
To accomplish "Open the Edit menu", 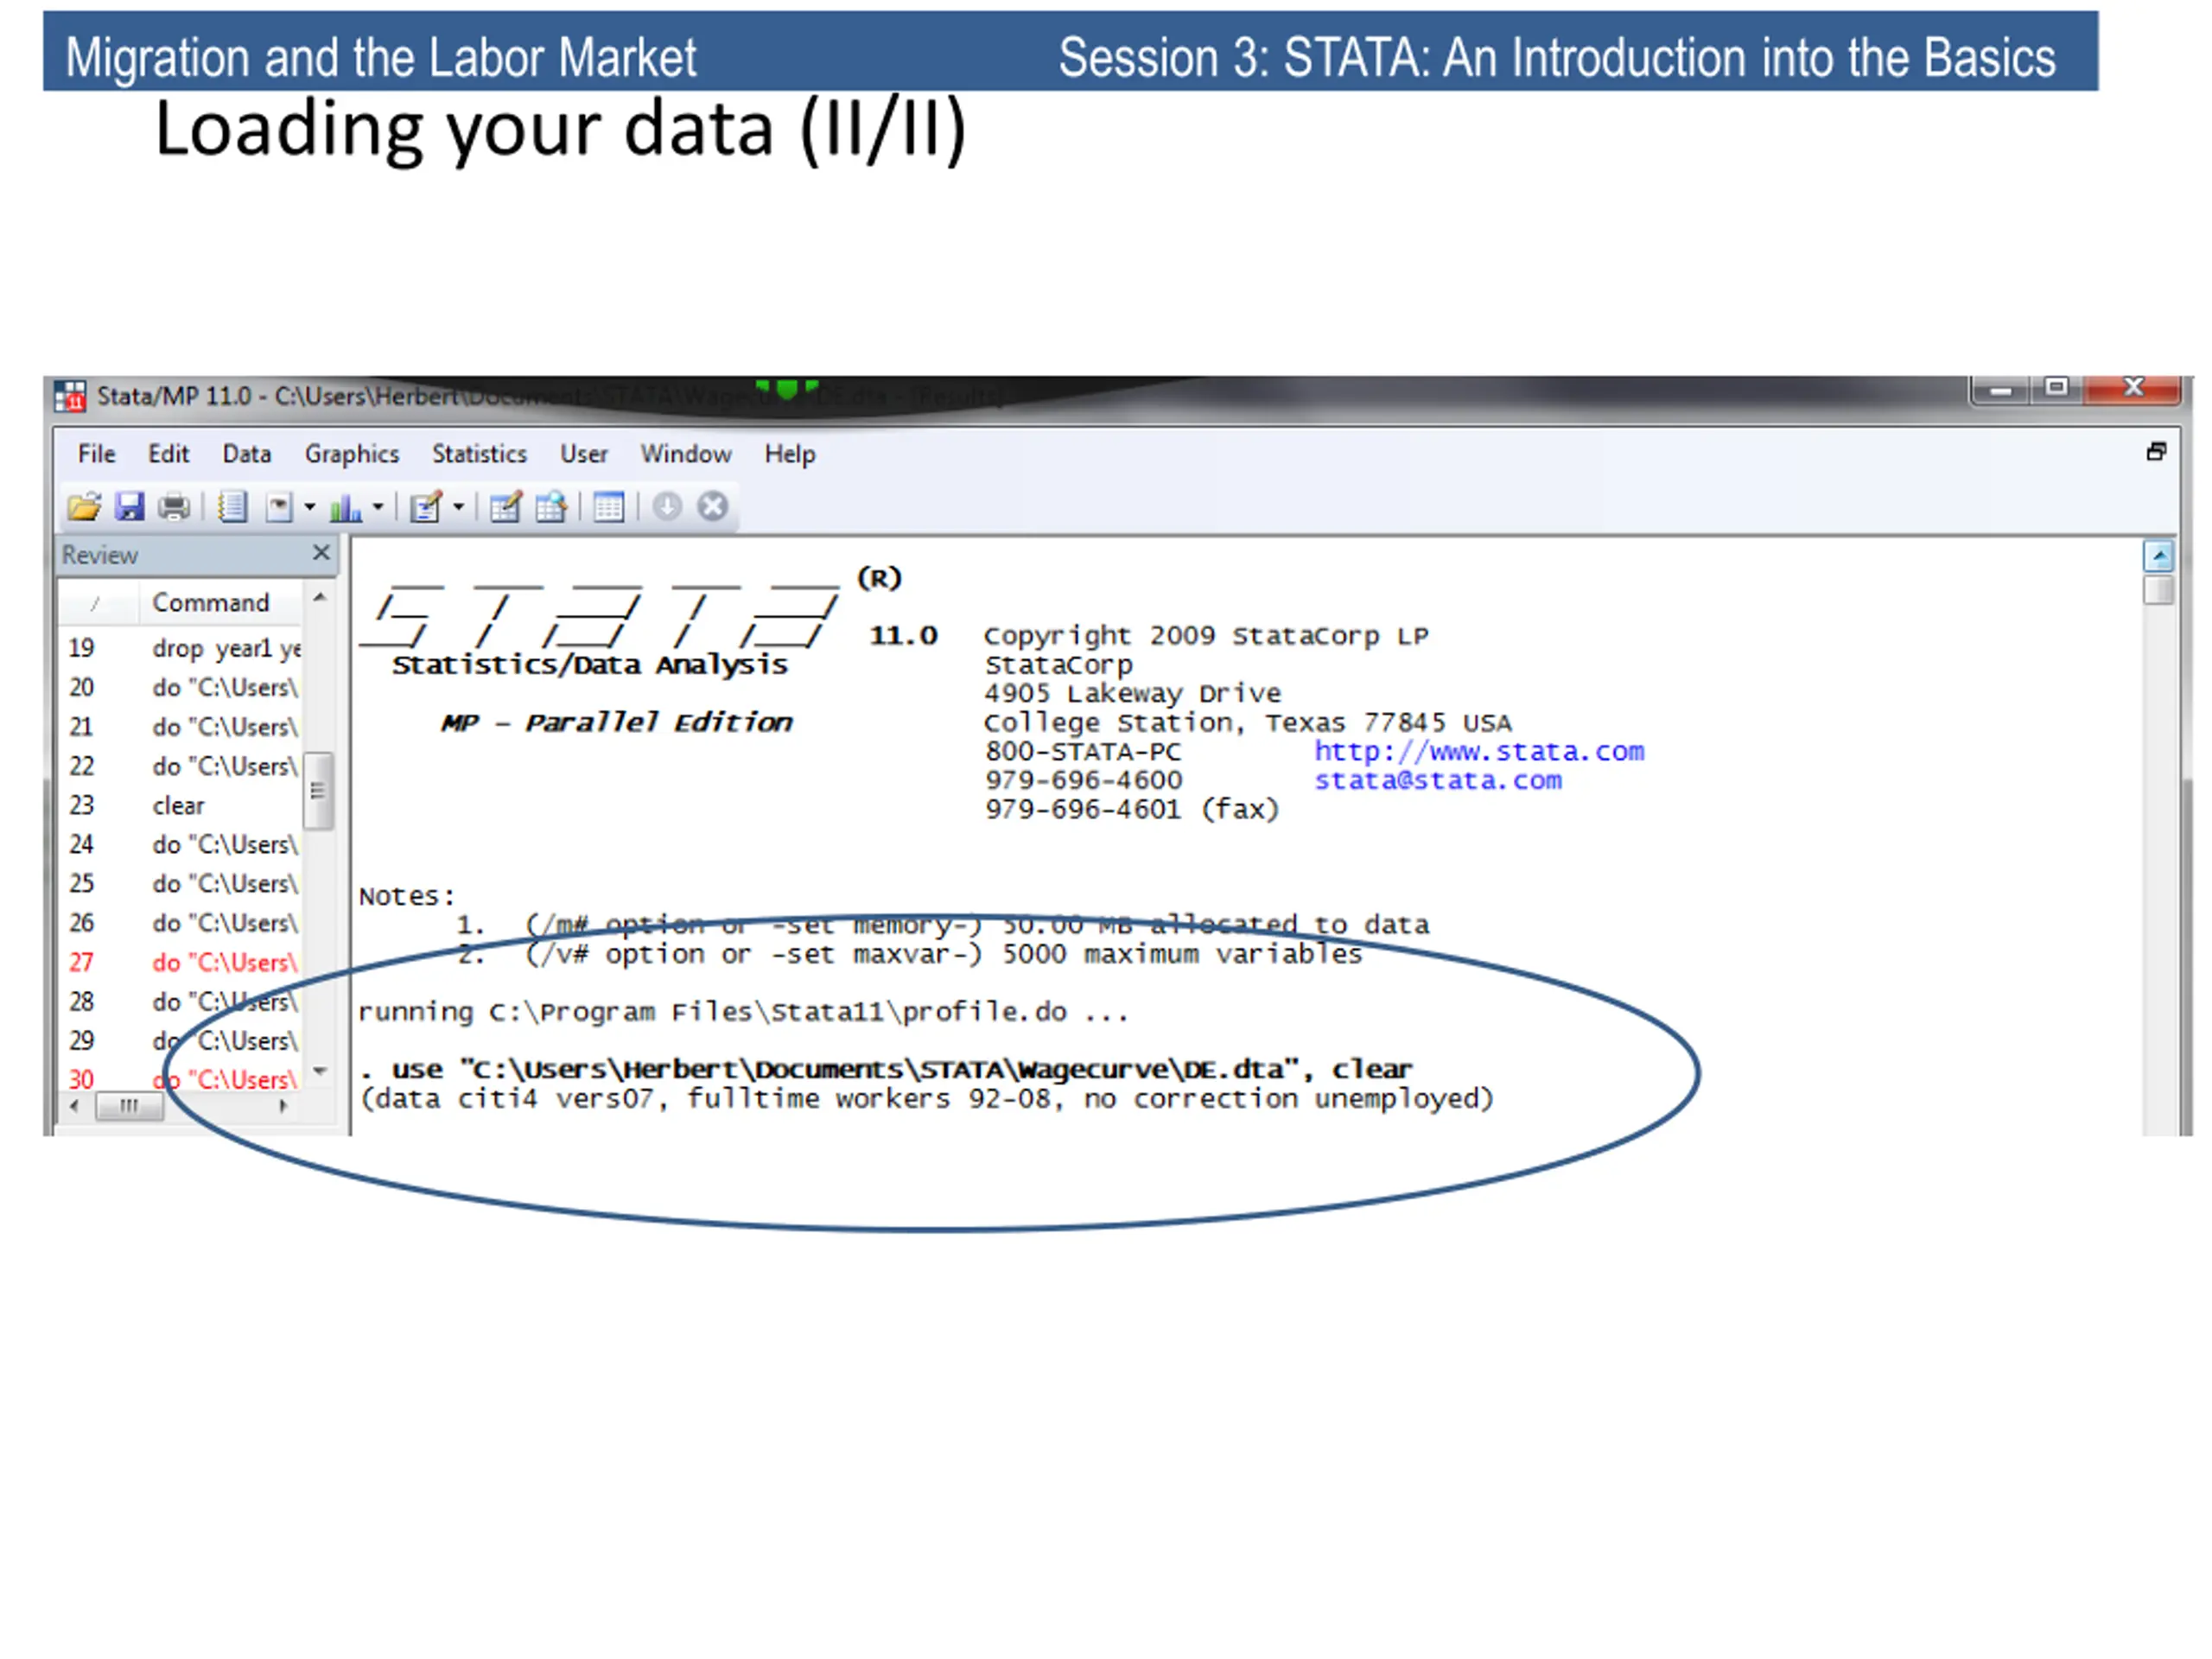I will point(168,454).
